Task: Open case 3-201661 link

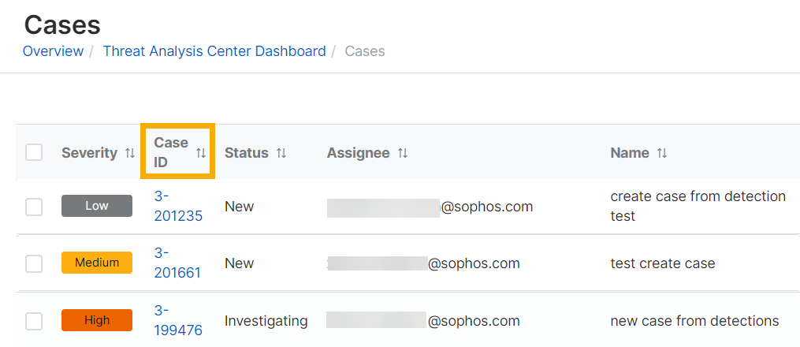Action: (177, 263)
